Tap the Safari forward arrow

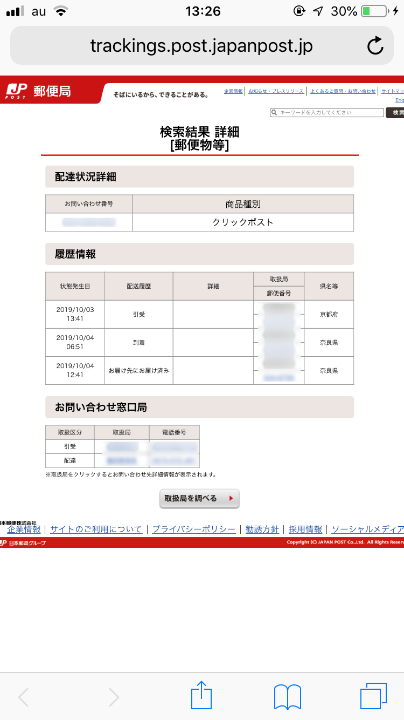pos(114,697)
